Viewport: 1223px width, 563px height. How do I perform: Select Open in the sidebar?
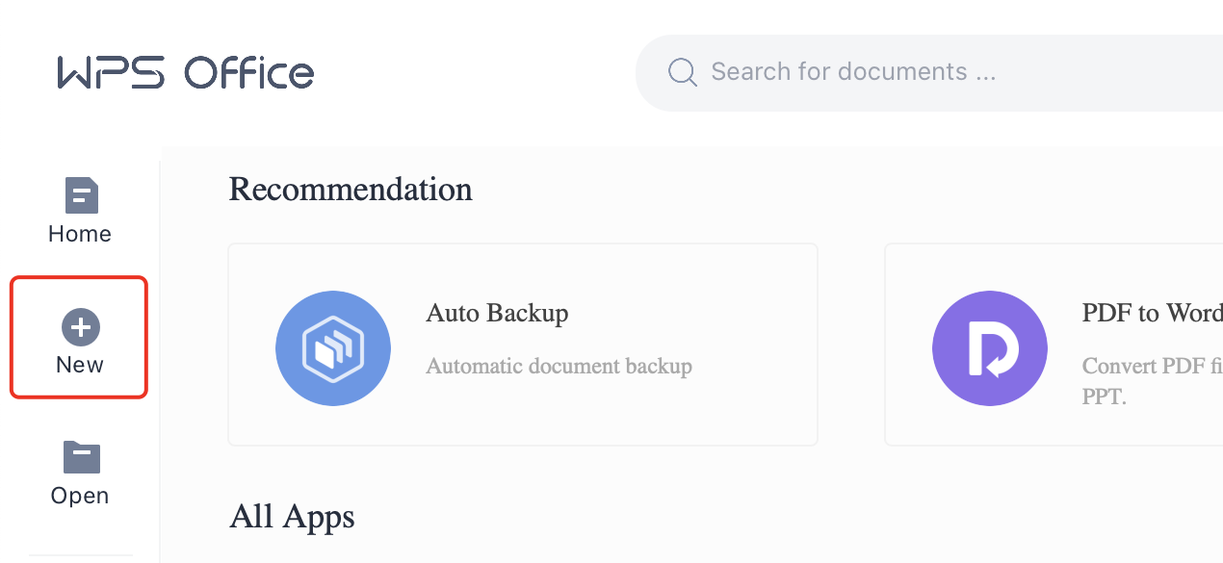80,474
